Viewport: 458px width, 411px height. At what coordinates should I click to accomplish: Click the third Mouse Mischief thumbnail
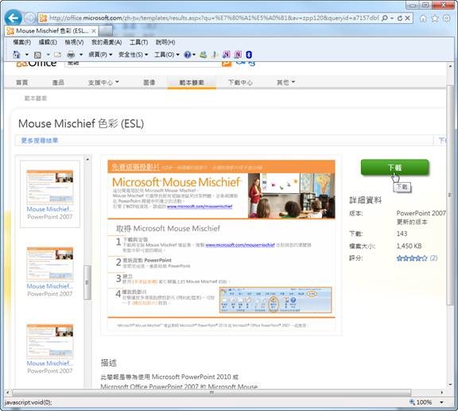point(50,341)
